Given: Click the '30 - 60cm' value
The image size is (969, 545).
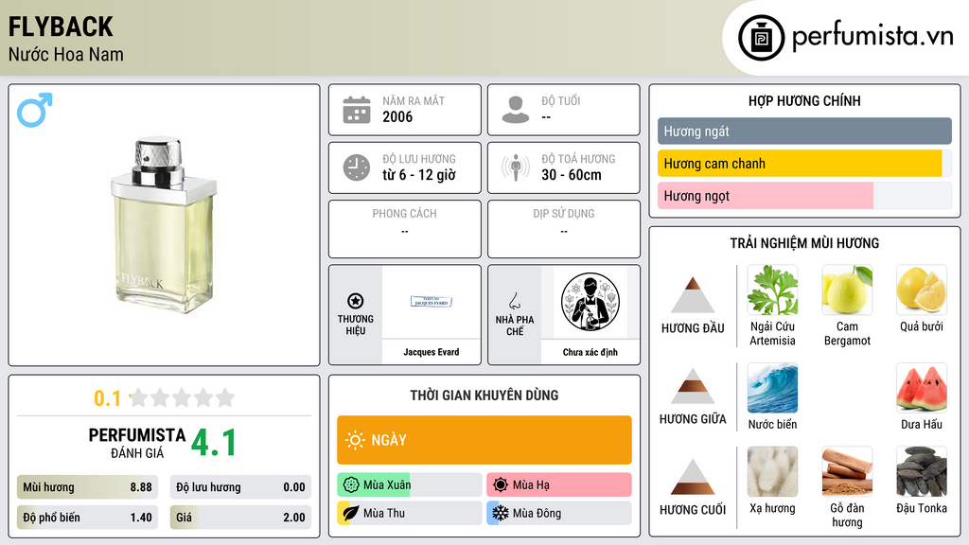Looking at the screenshot, I should 572,175.
